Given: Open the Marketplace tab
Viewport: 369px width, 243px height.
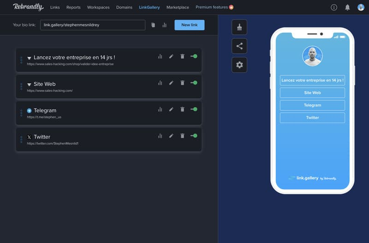Looking at the screenshot, I should (178, 7).
